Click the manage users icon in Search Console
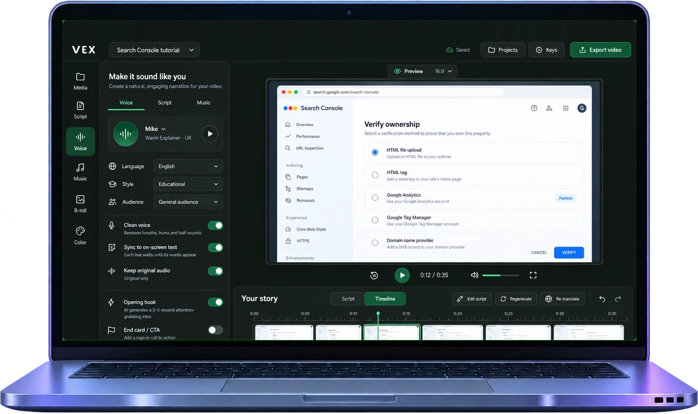698x414 pixels. pyautogui.click(x=549, y=108)
